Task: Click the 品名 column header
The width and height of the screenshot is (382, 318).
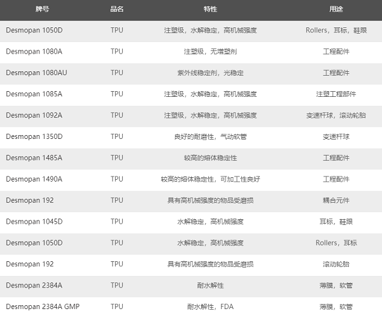Action: click(117, 10)
